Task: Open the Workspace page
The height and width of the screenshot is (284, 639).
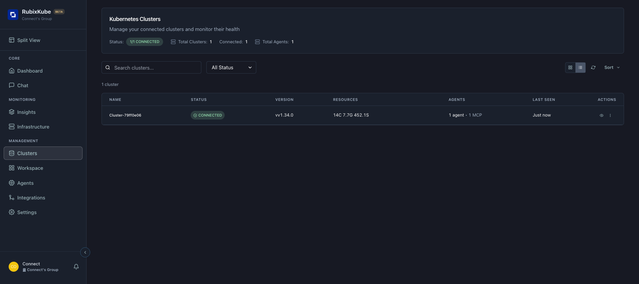Action: (x=43, y=168)
